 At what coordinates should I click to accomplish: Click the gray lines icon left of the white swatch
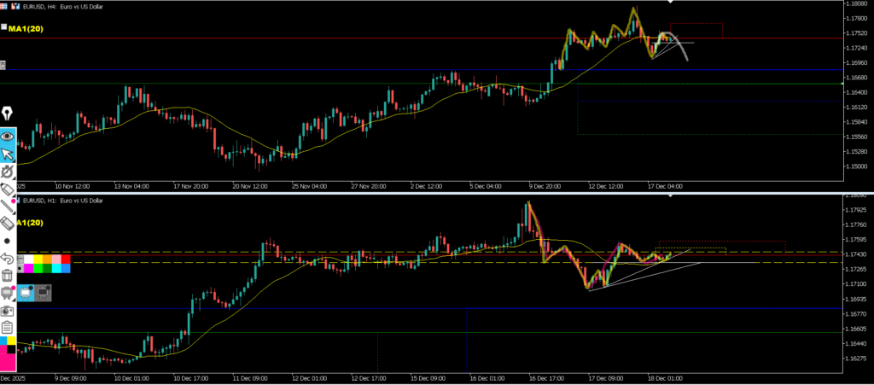pyautogui.click(x=20, y=260)
